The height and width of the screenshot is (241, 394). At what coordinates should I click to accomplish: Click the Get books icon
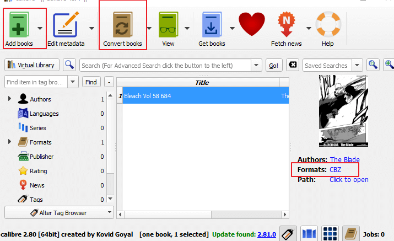point(212,25)
